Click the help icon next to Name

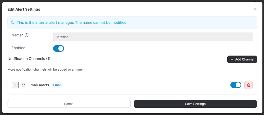(x=26, y=35)
